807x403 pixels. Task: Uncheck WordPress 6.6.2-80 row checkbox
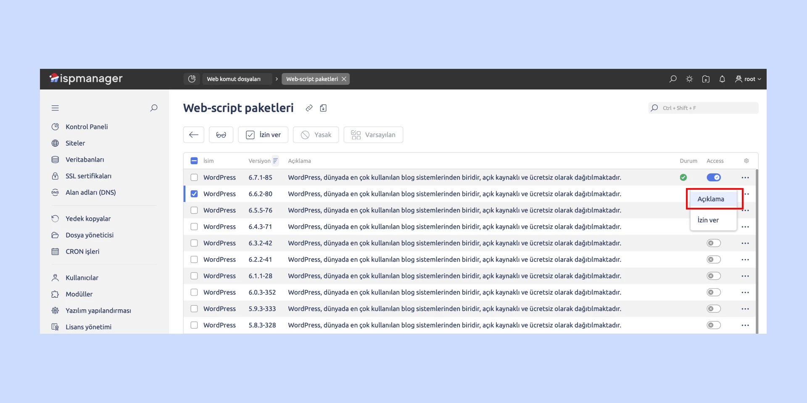pyautogui.click(x=194, y=194)
